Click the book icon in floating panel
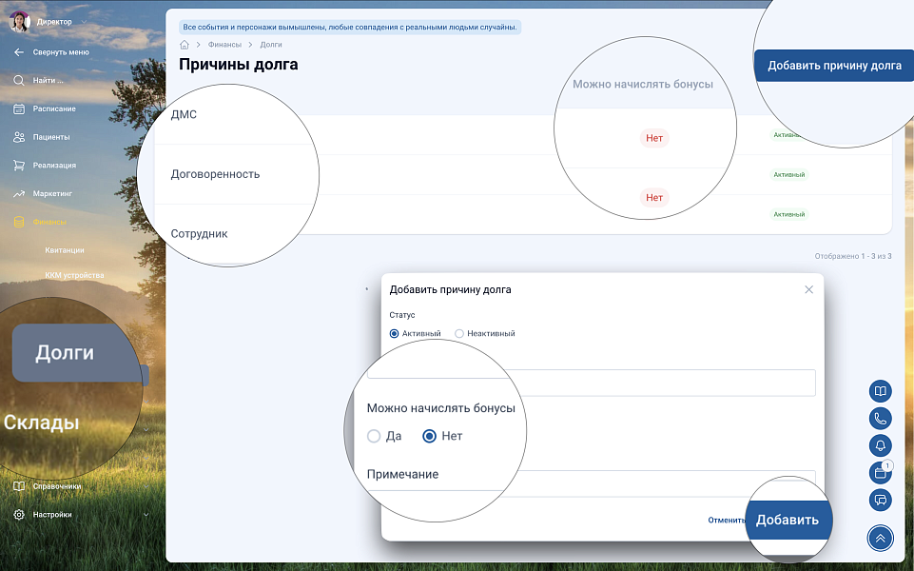The image size is (914, 571). tap(880, 391)
